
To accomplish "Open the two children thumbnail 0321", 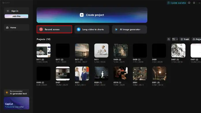I will tap(82, 74).
